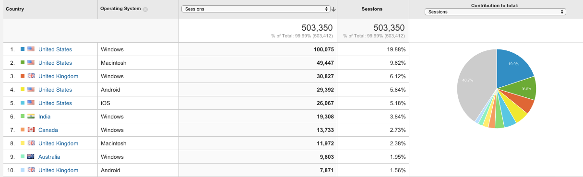The image size is (583, 177).
Task: Click blue color swatch in row 1
Action: (23, 49)
